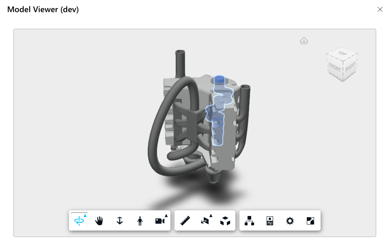The image size is (390, 252).
Task: Open viewer Settings gear
Action: pos(290,221)
